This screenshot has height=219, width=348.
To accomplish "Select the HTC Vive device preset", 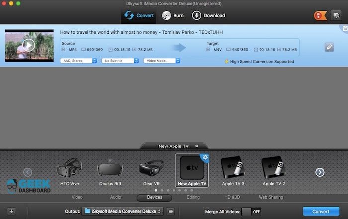I will [x=69, y=171].
